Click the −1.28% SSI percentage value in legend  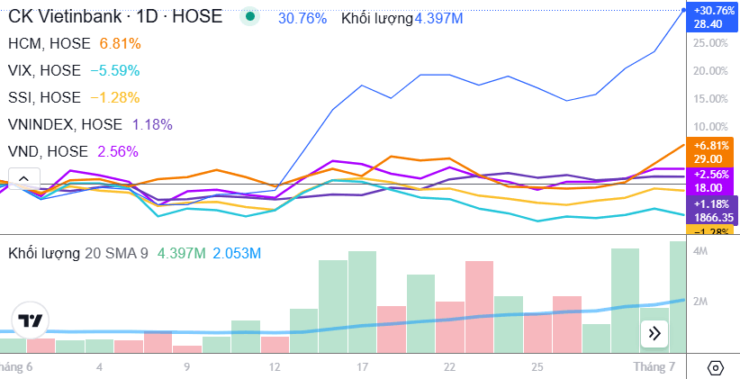[x=114, y=98]
